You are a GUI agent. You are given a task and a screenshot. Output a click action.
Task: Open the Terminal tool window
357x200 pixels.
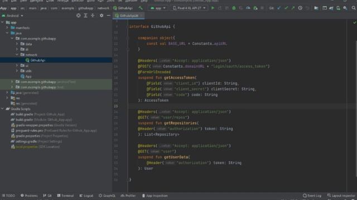pos(65,196)
